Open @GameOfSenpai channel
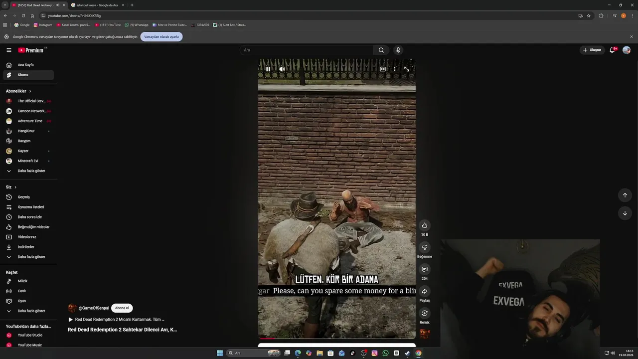Image resolution: width=638 pixels, height=359 pixels. [x=94, y=308]
